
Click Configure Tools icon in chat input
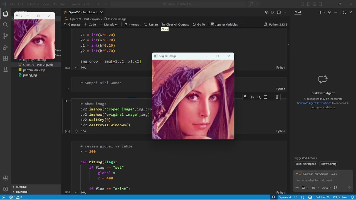335,188
